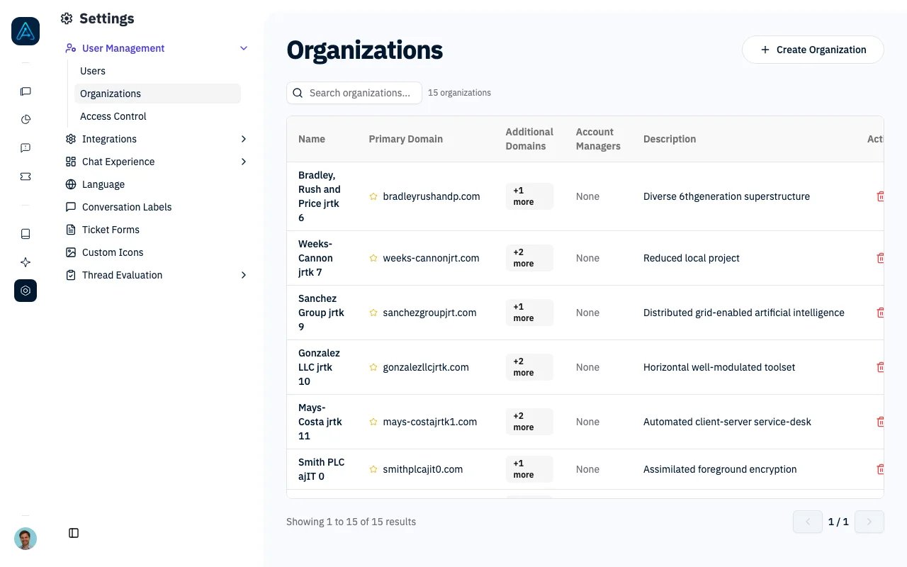Click the Account Managers column header
The height and width of the screenshot is (567, 907).
pos(598,139)
